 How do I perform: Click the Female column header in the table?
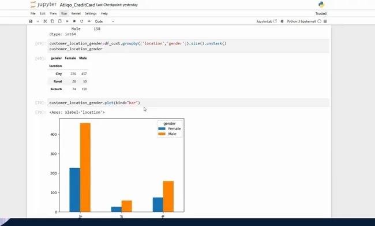pyautogui.click(x=70, y=58)
